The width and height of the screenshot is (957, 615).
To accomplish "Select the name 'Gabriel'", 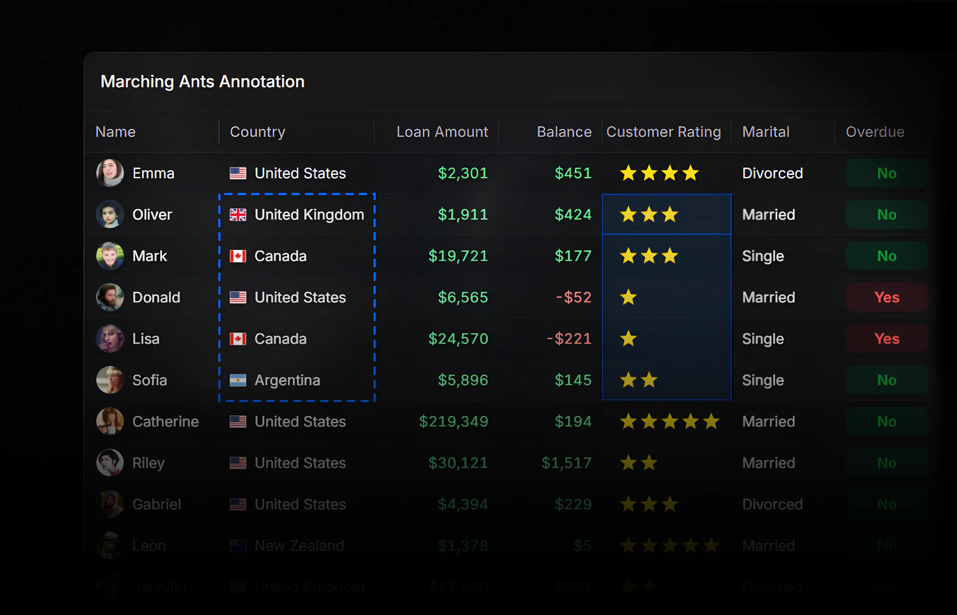I will click(156, 504).
